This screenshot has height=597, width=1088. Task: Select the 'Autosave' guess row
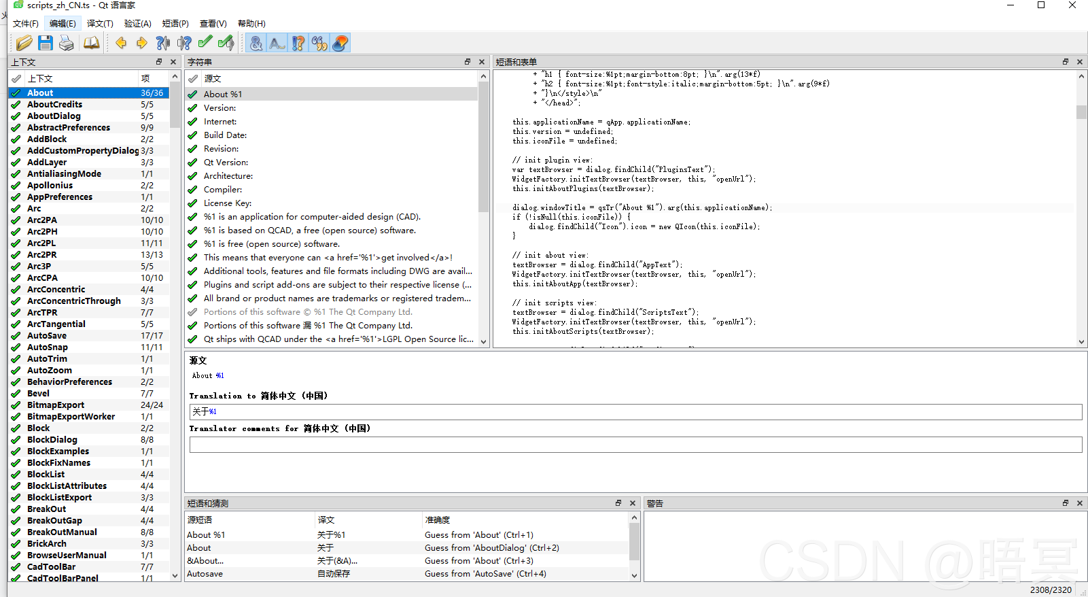[408, 573]
